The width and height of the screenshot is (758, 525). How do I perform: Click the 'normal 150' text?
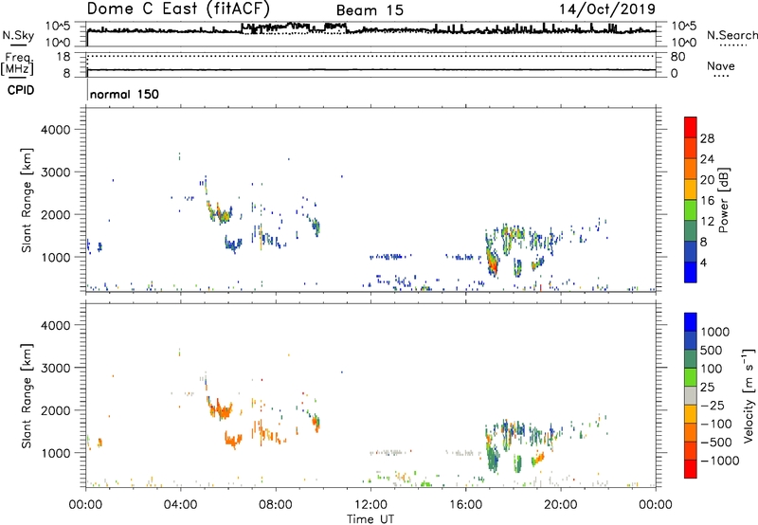pos(124,94)
